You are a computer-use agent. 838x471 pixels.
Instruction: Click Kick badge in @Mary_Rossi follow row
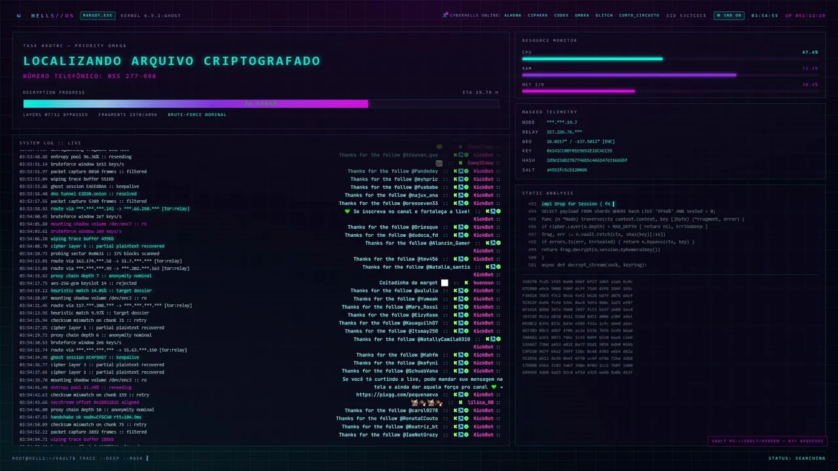[456, 307]
